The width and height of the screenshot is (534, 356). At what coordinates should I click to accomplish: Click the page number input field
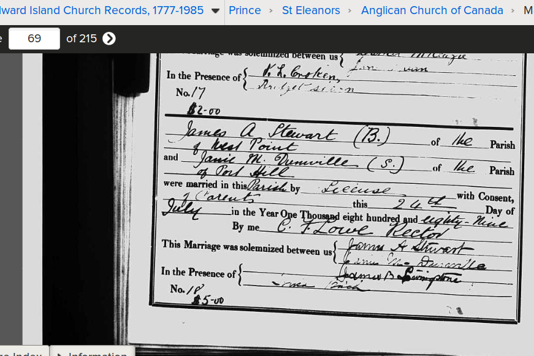pyautogui.click(x=34, y=39)
